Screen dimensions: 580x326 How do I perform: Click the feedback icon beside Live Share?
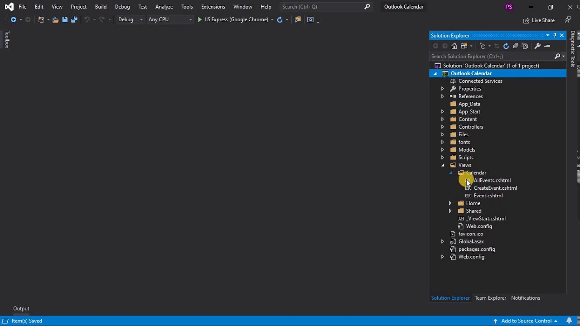click(568, 20)
